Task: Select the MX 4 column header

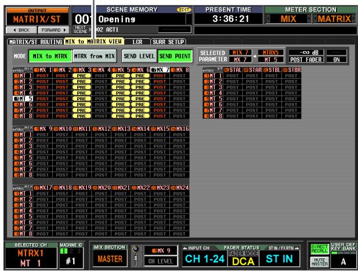Action: pyautogui.click(x=102, y=70)
